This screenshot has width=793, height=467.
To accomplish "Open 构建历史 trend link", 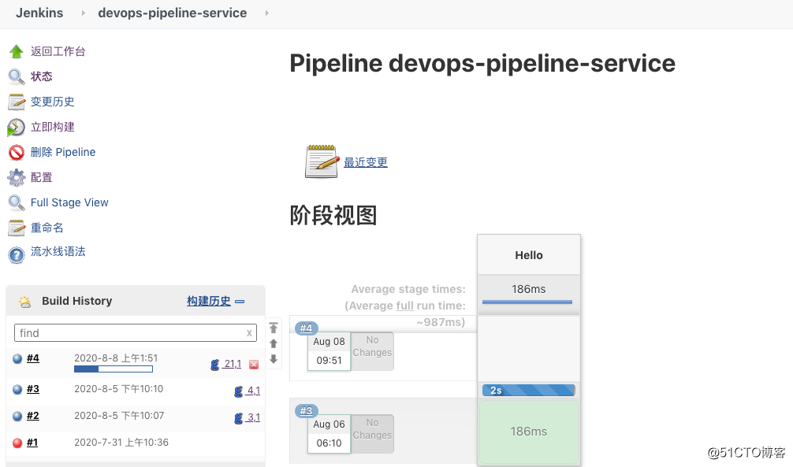I will coord(208,301).
